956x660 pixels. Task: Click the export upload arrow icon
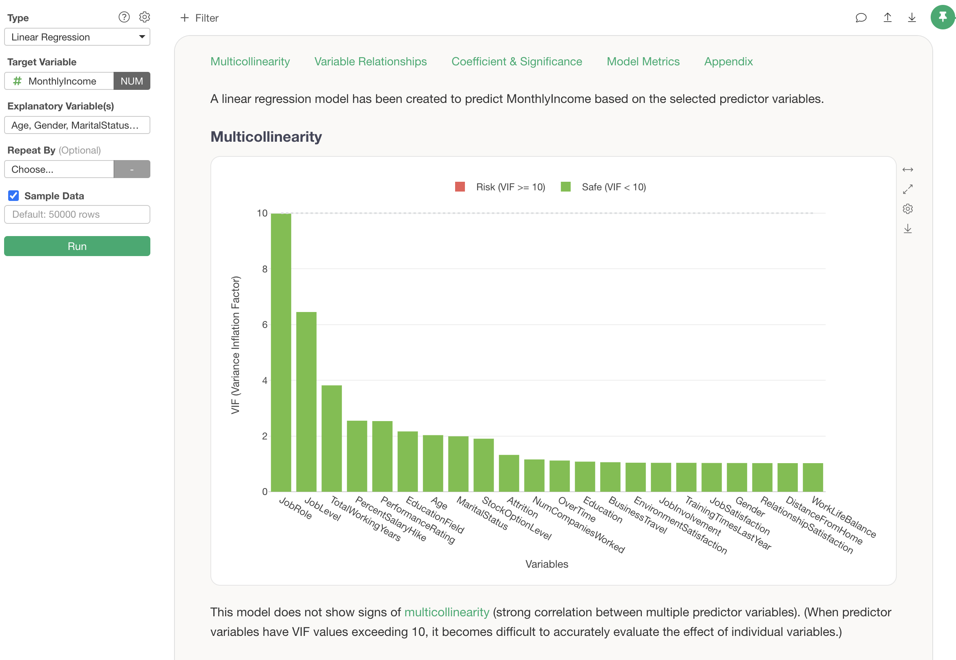click(887, 18)
